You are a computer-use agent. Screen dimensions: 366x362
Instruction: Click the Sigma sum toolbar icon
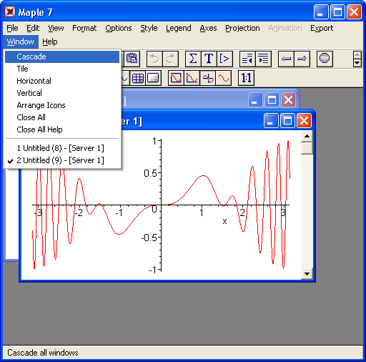pyautogui.click(x=193, y=59)
